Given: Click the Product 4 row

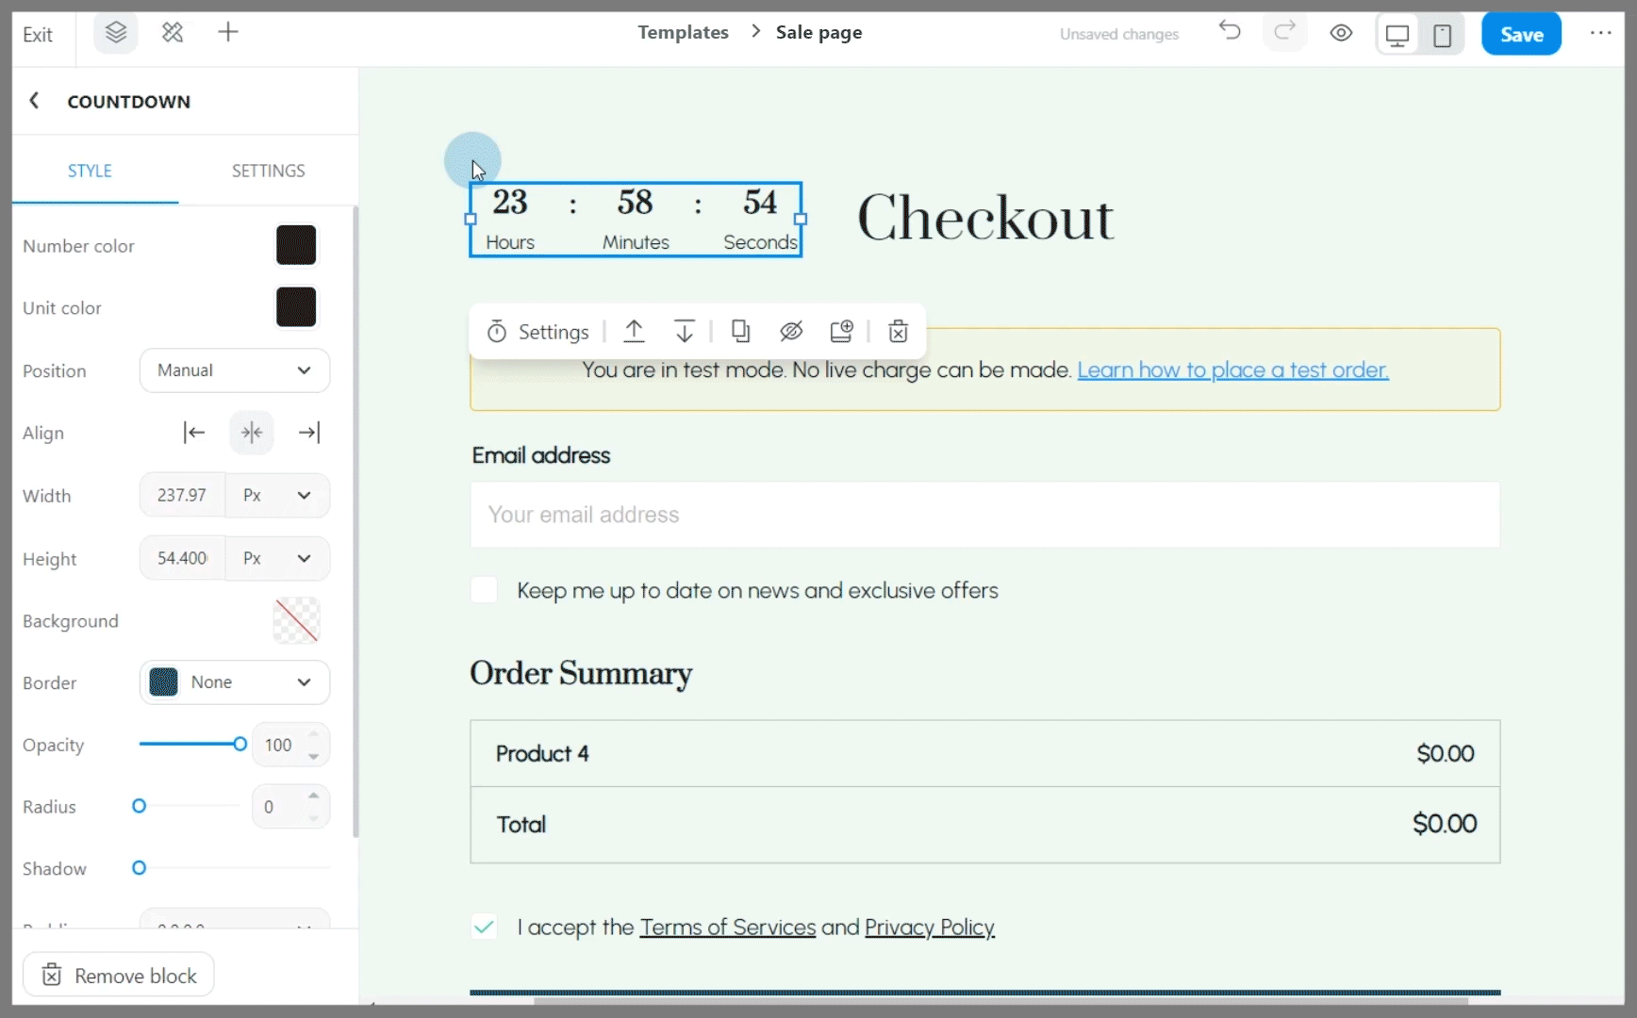Looking at the screenshot, I should coord(984,753).
